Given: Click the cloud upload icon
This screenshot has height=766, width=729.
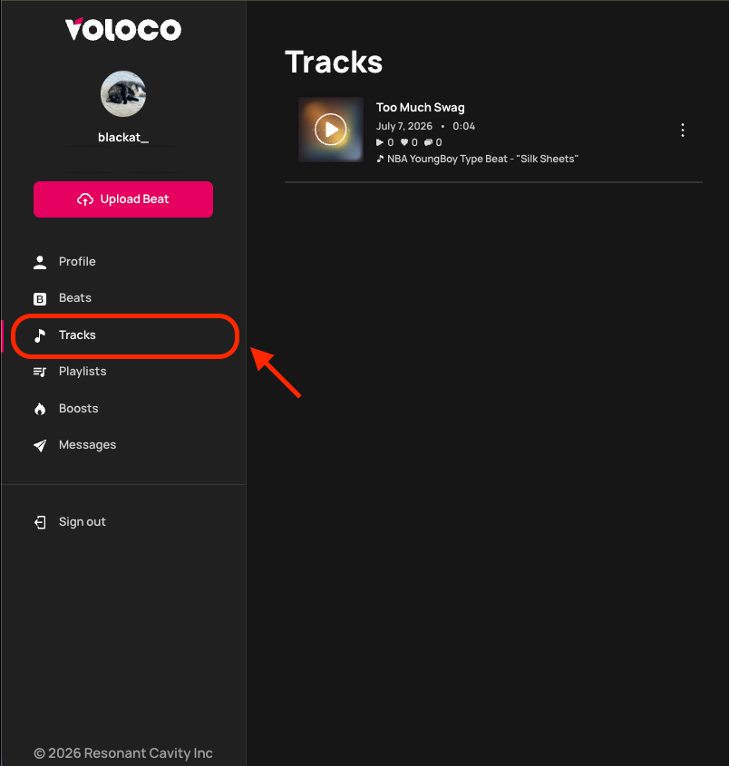Looking at the screenshot, I should pos(85,199).
